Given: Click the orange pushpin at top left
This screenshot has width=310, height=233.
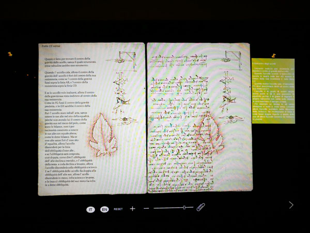Looking at the screenshot, I should pos(10,54).
